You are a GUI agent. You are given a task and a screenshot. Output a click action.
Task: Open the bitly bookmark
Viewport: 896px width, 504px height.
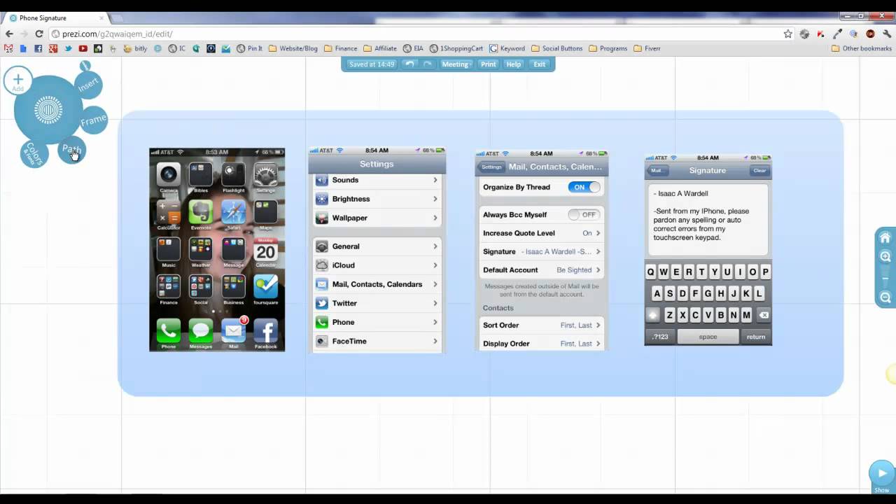[x=135, y=48]
